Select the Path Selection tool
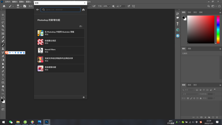This screenshot has width=222, height=125. (3, 79)
